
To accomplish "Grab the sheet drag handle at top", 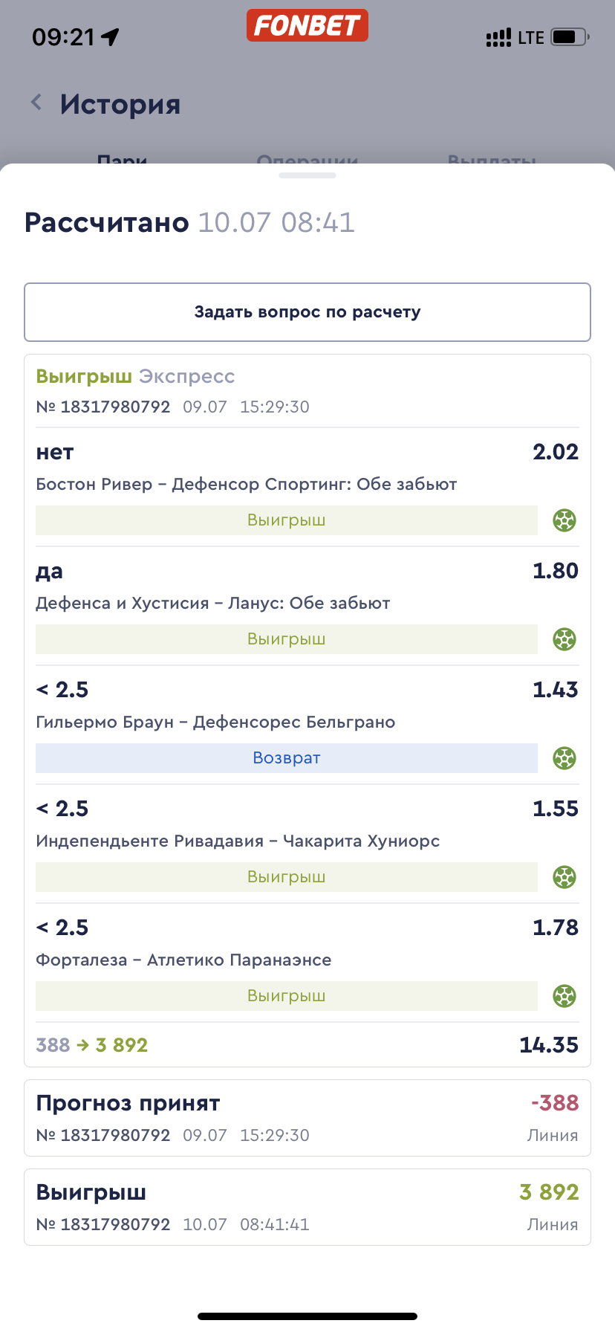I will (x=307, y=175).
